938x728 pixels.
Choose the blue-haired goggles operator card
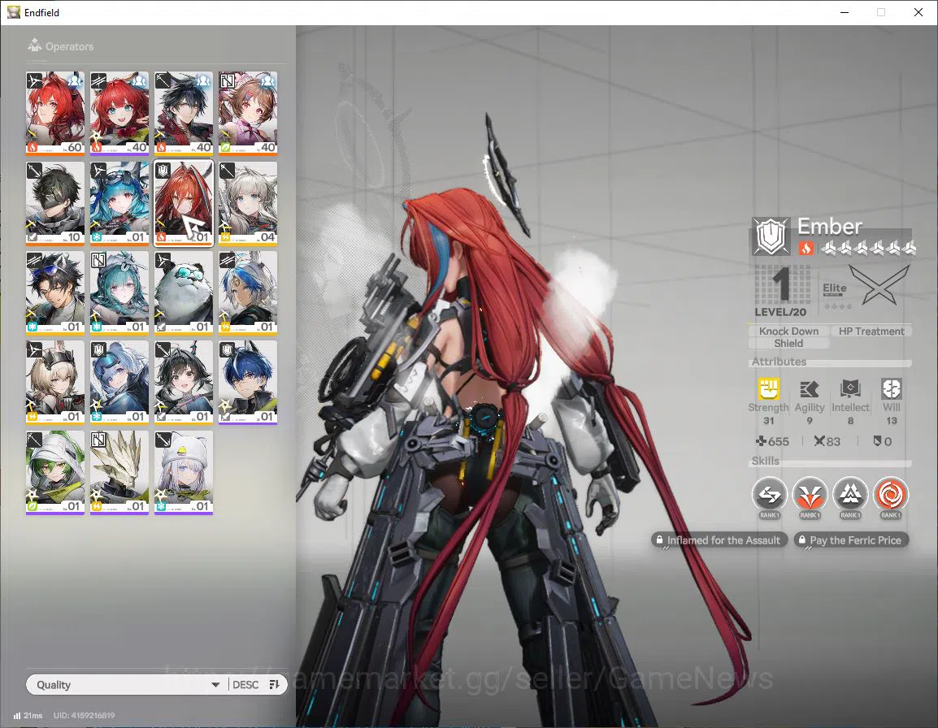(119, 203)
